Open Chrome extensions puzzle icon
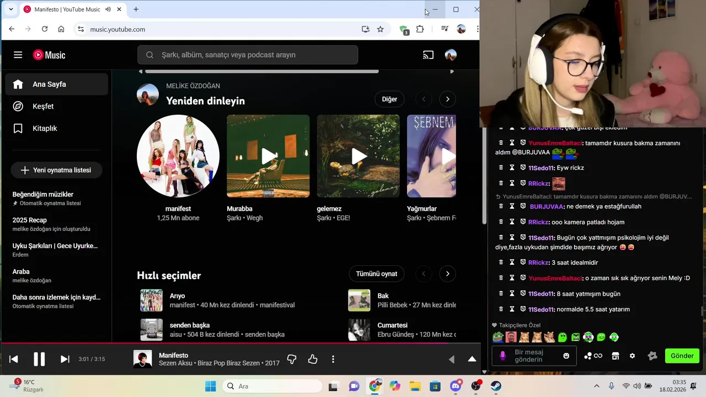 coord(420,29)
